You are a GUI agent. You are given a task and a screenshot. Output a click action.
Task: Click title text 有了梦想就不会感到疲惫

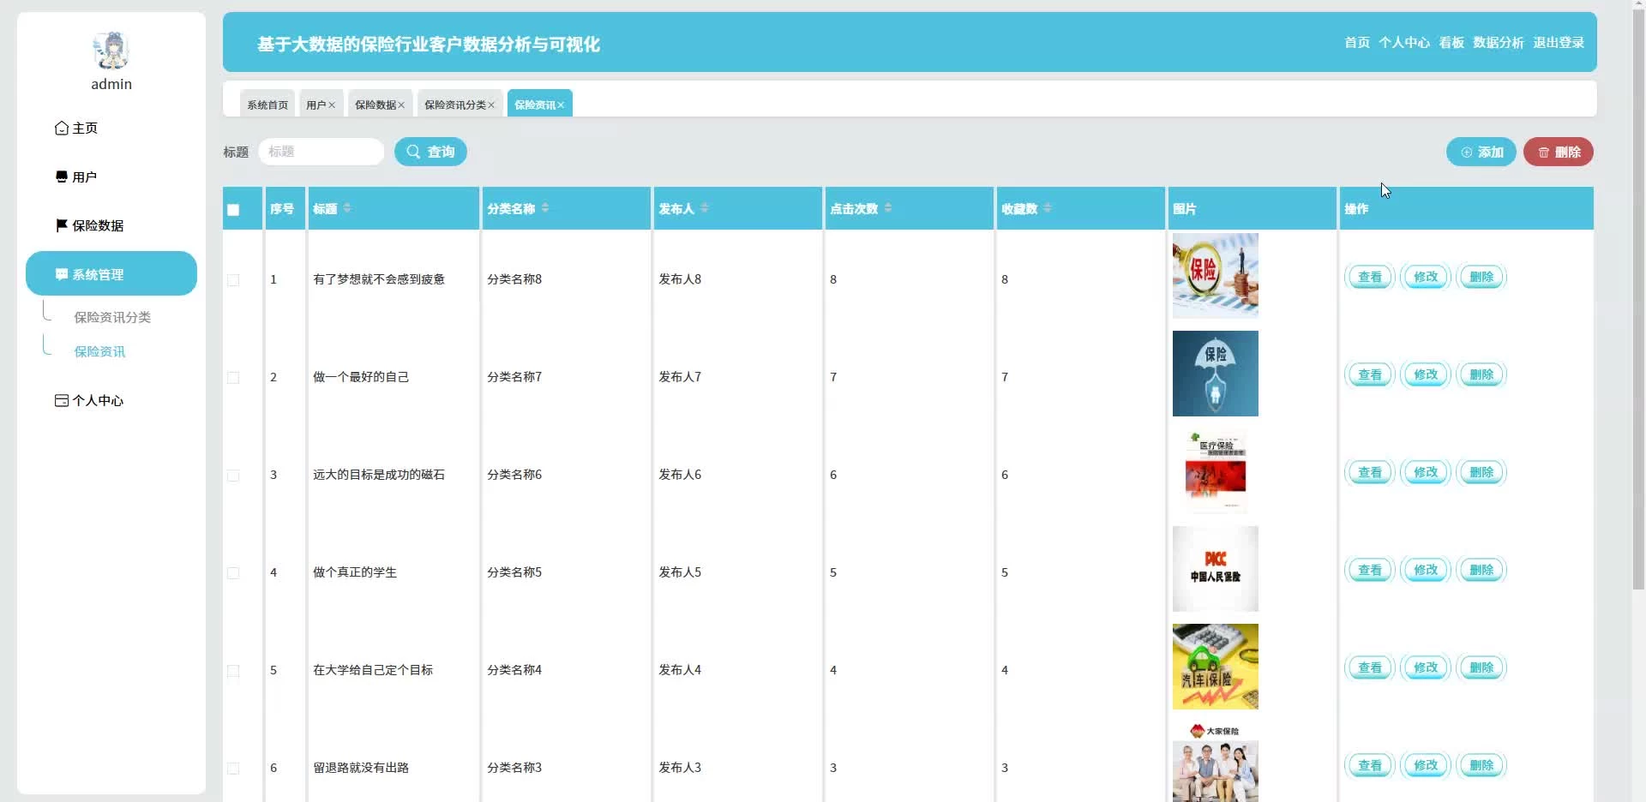pyautogui.click(x=379, y=279)
